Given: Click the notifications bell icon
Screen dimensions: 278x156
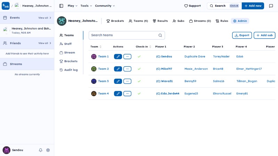Looking at the screenshot, I should click(x=41, y=150).
